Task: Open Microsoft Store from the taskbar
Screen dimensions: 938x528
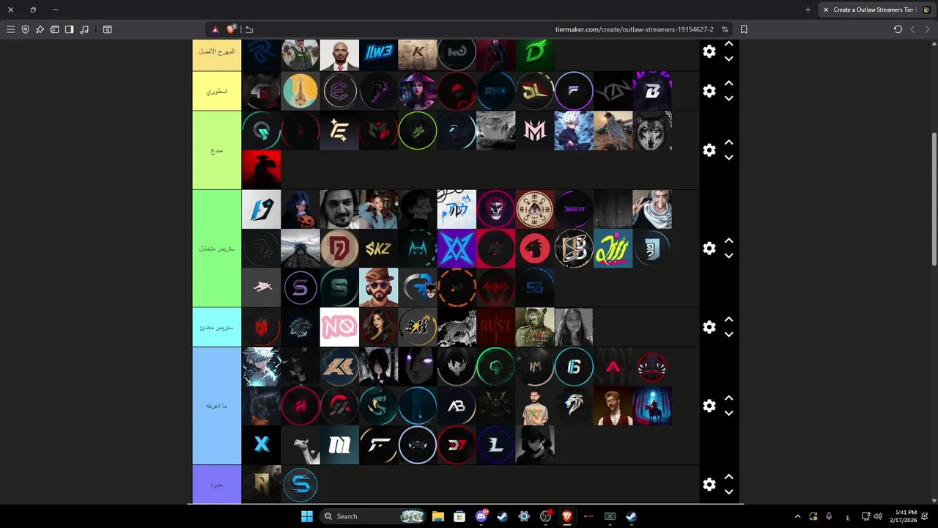Action: click(x=459, y=516)
